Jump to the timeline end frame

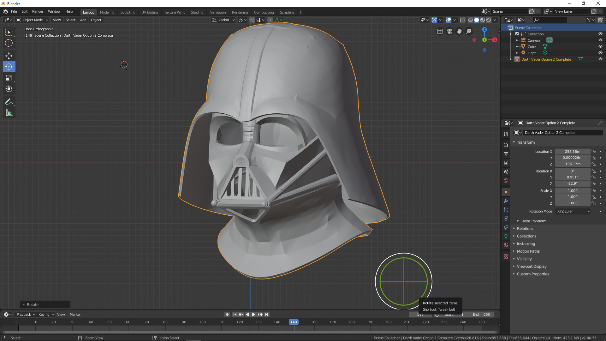click(267, 314)
